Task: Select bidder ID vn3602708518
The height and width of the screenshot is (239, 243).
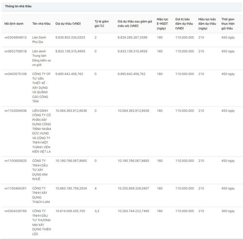Action: [x=16, y=51]
